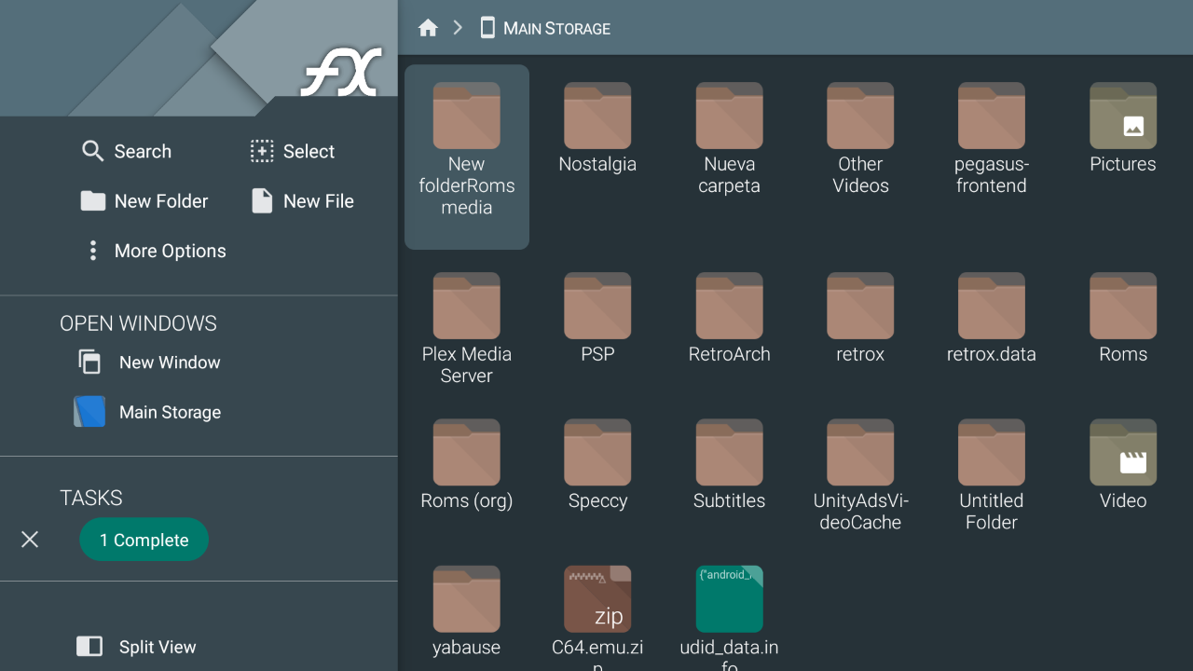Open the pegasus-frontend folder

992,140
